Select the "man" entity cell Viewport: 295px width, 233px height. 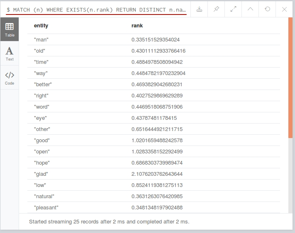pyautogui.click(x=41, y=40)
